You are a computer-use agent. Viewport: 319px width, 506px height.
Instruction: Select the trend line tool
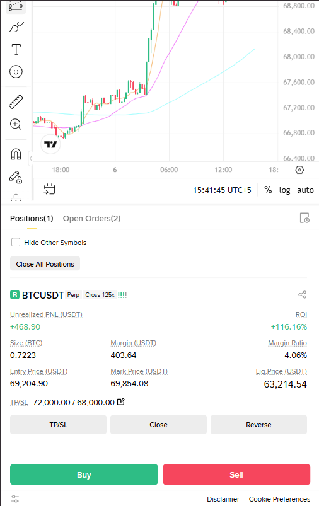[16, 6]
